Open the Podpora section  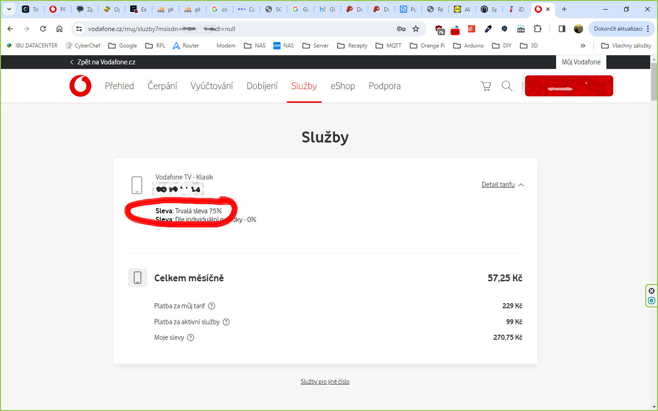point(385,86)
